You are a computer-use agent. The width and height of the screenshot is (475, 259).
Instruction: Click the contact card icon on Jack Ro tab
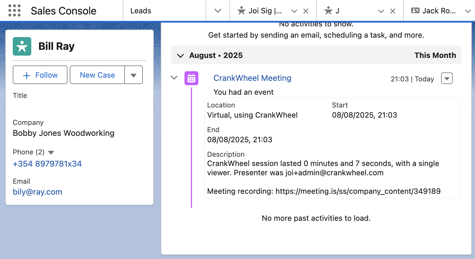point(415,11)
